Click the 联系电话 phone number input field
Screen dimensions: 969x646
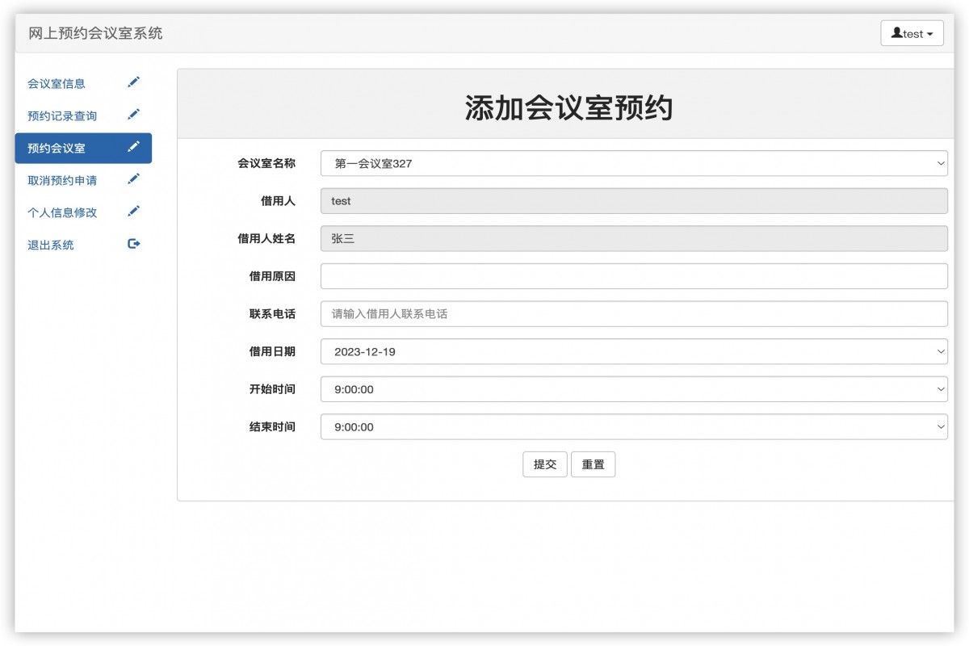click(x=635, y=313)
